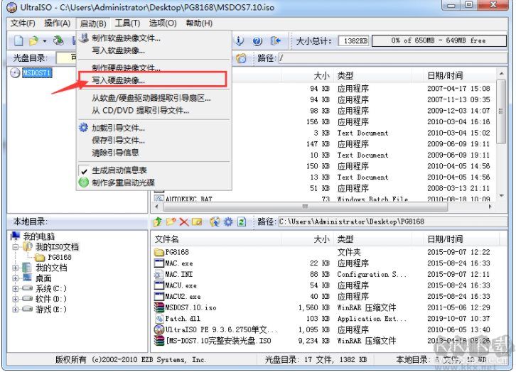Select the MSDOS71 disc tree node
516x372 pixels.
37,72
